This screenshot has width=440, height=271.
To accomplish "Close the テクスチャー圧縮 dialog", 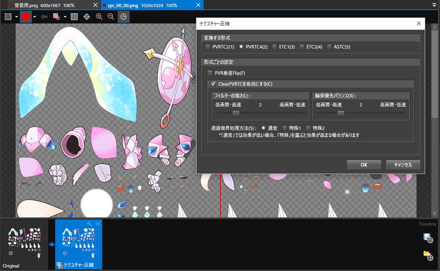I will click(x=419, y=23).
